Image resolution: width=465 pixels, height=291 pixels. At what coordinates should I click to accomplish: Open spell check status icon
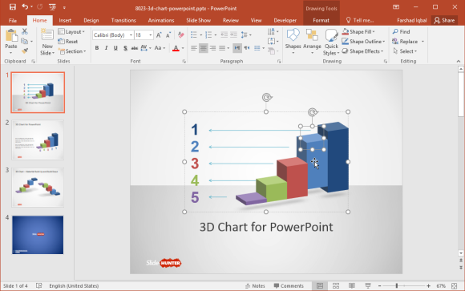(38, 285)
